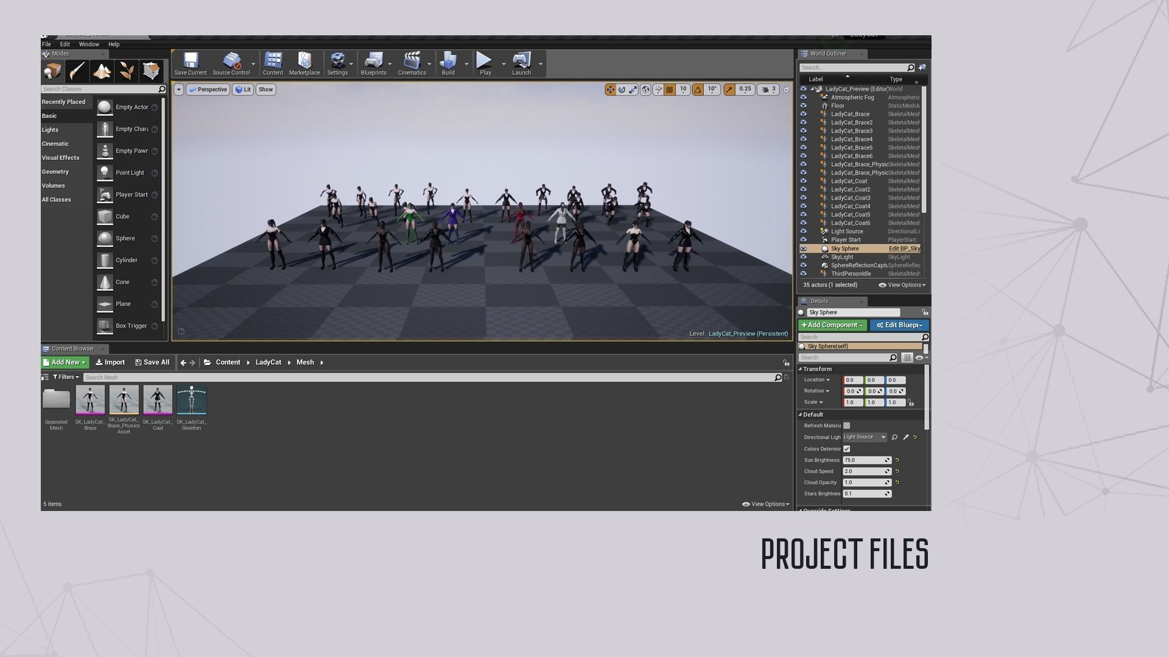Select the Paint mode brush icon
Viewport: 1169px width, 657px height.
coord(77,71)
